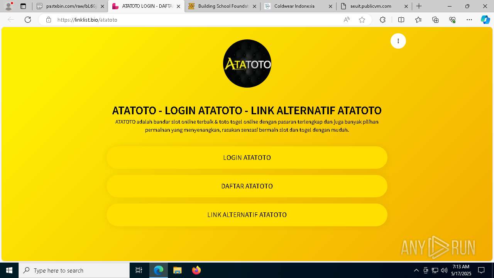
Task: Open browser Extensions icon
Action: [x=382, y=20]
